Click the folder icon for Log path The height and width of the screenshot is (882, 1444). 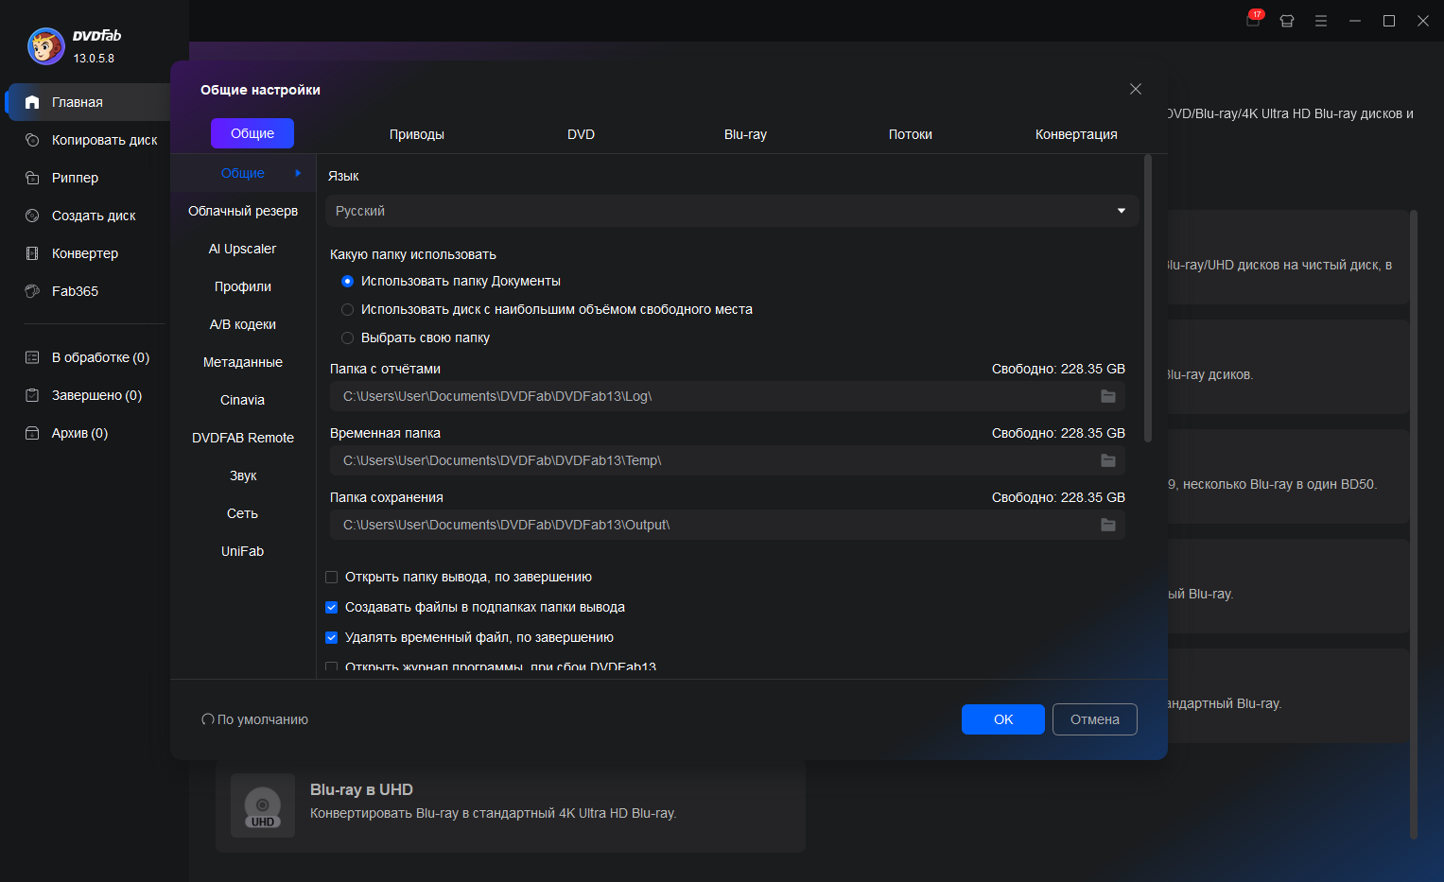[1107, 396]
